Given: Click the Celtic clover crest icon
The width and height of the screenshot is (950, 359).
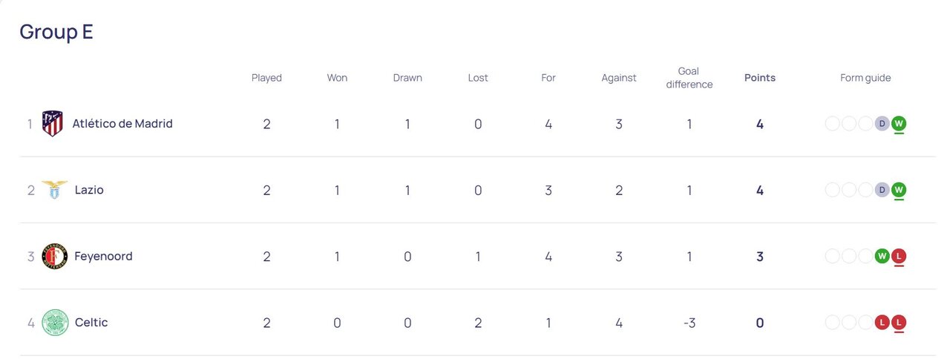Looking at the screenshot, I should (x=54, y=322).
